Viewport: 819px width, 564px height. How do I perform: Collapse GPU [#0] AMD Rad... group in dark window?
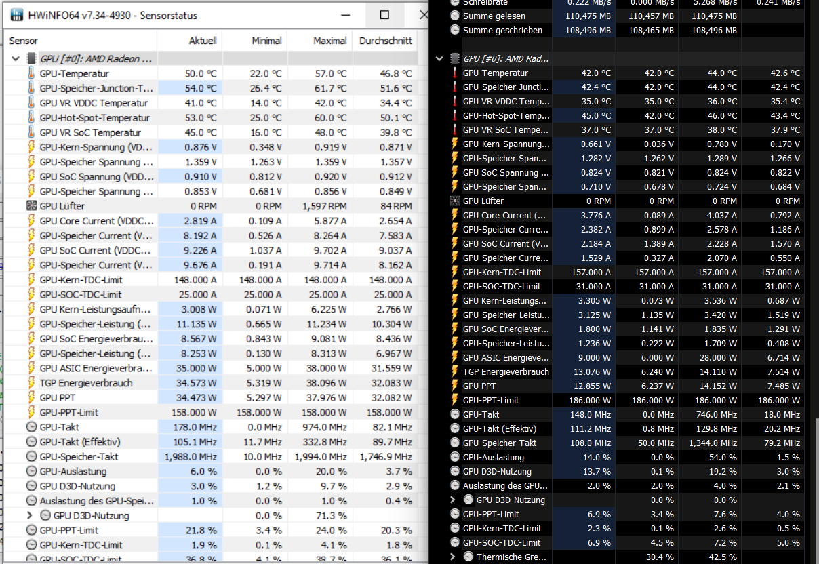439,58
